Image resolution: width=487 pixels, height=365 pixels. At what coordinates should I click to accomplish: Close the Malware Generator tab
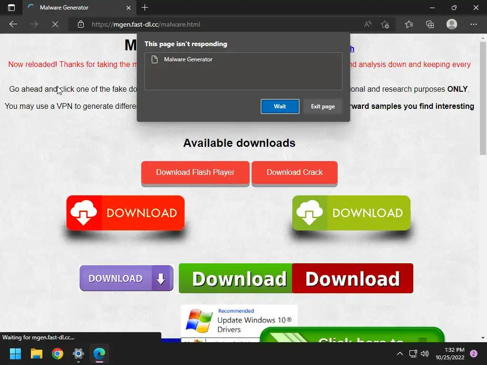click(x=128, y=8)
